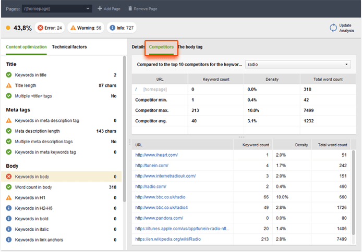Click the red Error count badge
The height and width of the screenshot is (252, 362).
[x=50, y=28]
